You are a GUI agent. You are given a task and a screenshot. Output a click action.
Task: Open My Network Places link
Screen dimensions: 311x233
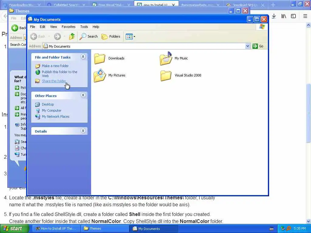click(56, 116)
